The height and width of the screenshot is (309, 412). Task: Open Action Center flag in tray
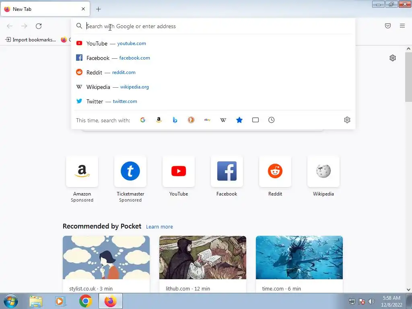[x=362, y=301]
